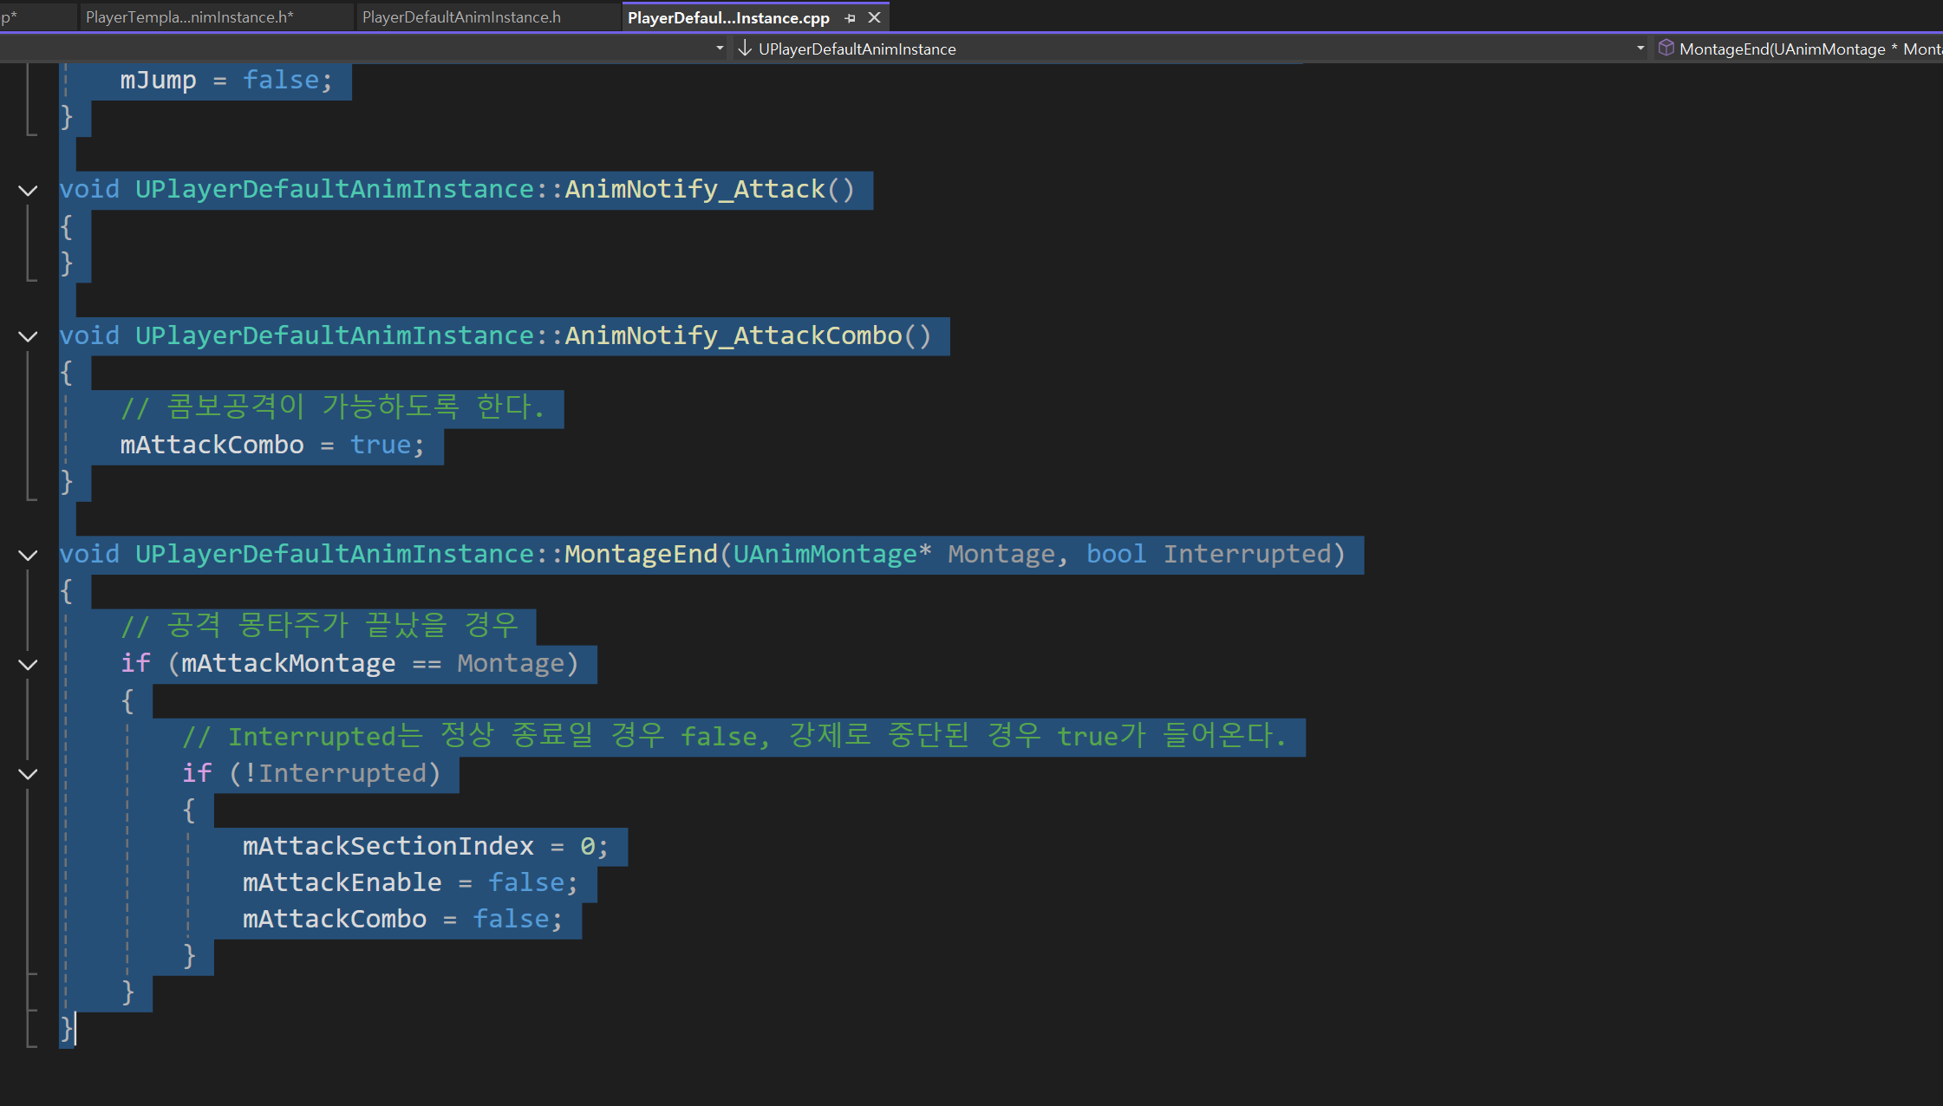Click the UAnimMontage type in the signature
Screen dimensions: 1943x1106
point(825,555)
